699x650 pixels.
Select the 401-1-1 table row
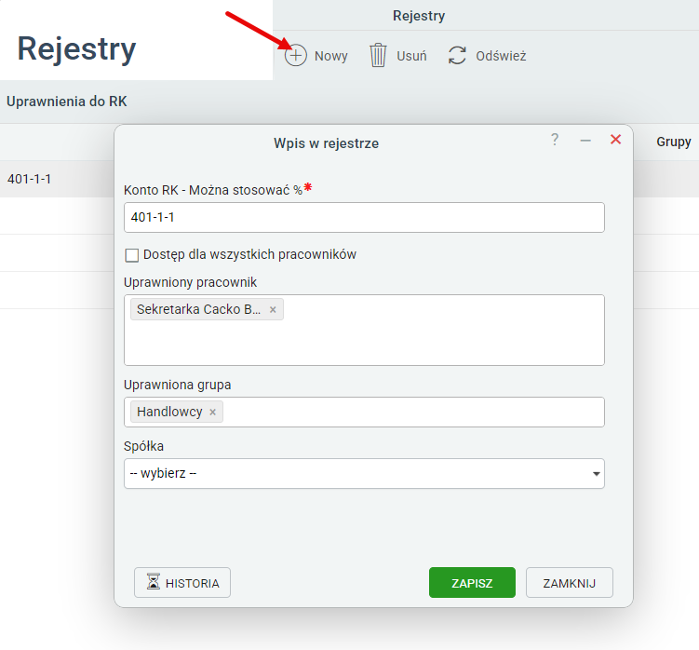tap(57, 179)
